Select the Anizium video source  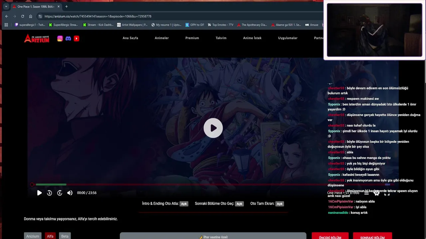click(x=33, y=236)
